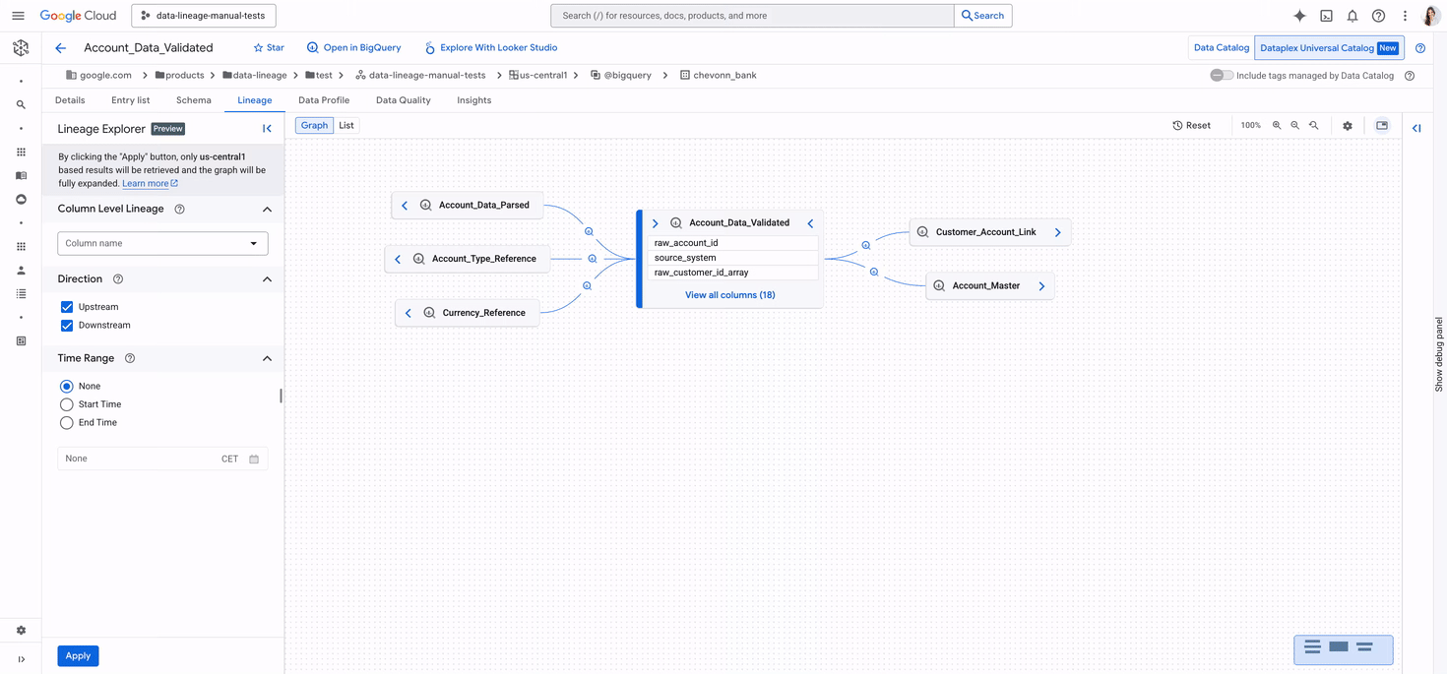Click the back arrow beside Account_Data_Validated title
The height and width of the screenshot is (674, 1447).
tap(61, 48)
